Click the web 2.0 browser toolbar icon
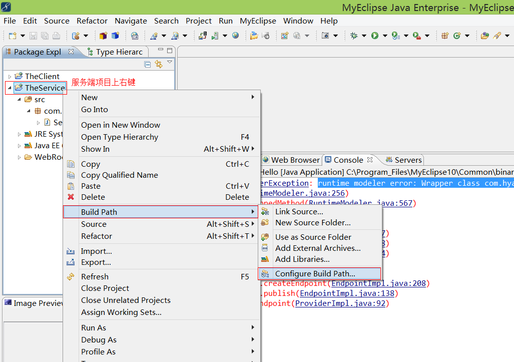Viewport: 514px width, 362px height. (x=135, y=36)
